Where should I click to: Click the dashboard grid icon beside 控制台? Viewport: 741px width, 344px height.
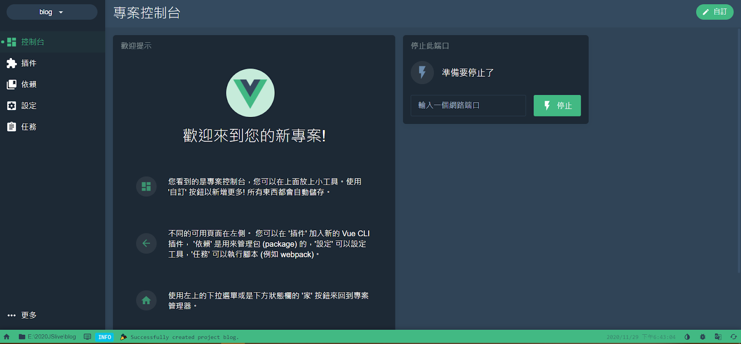tap(12, 42)
